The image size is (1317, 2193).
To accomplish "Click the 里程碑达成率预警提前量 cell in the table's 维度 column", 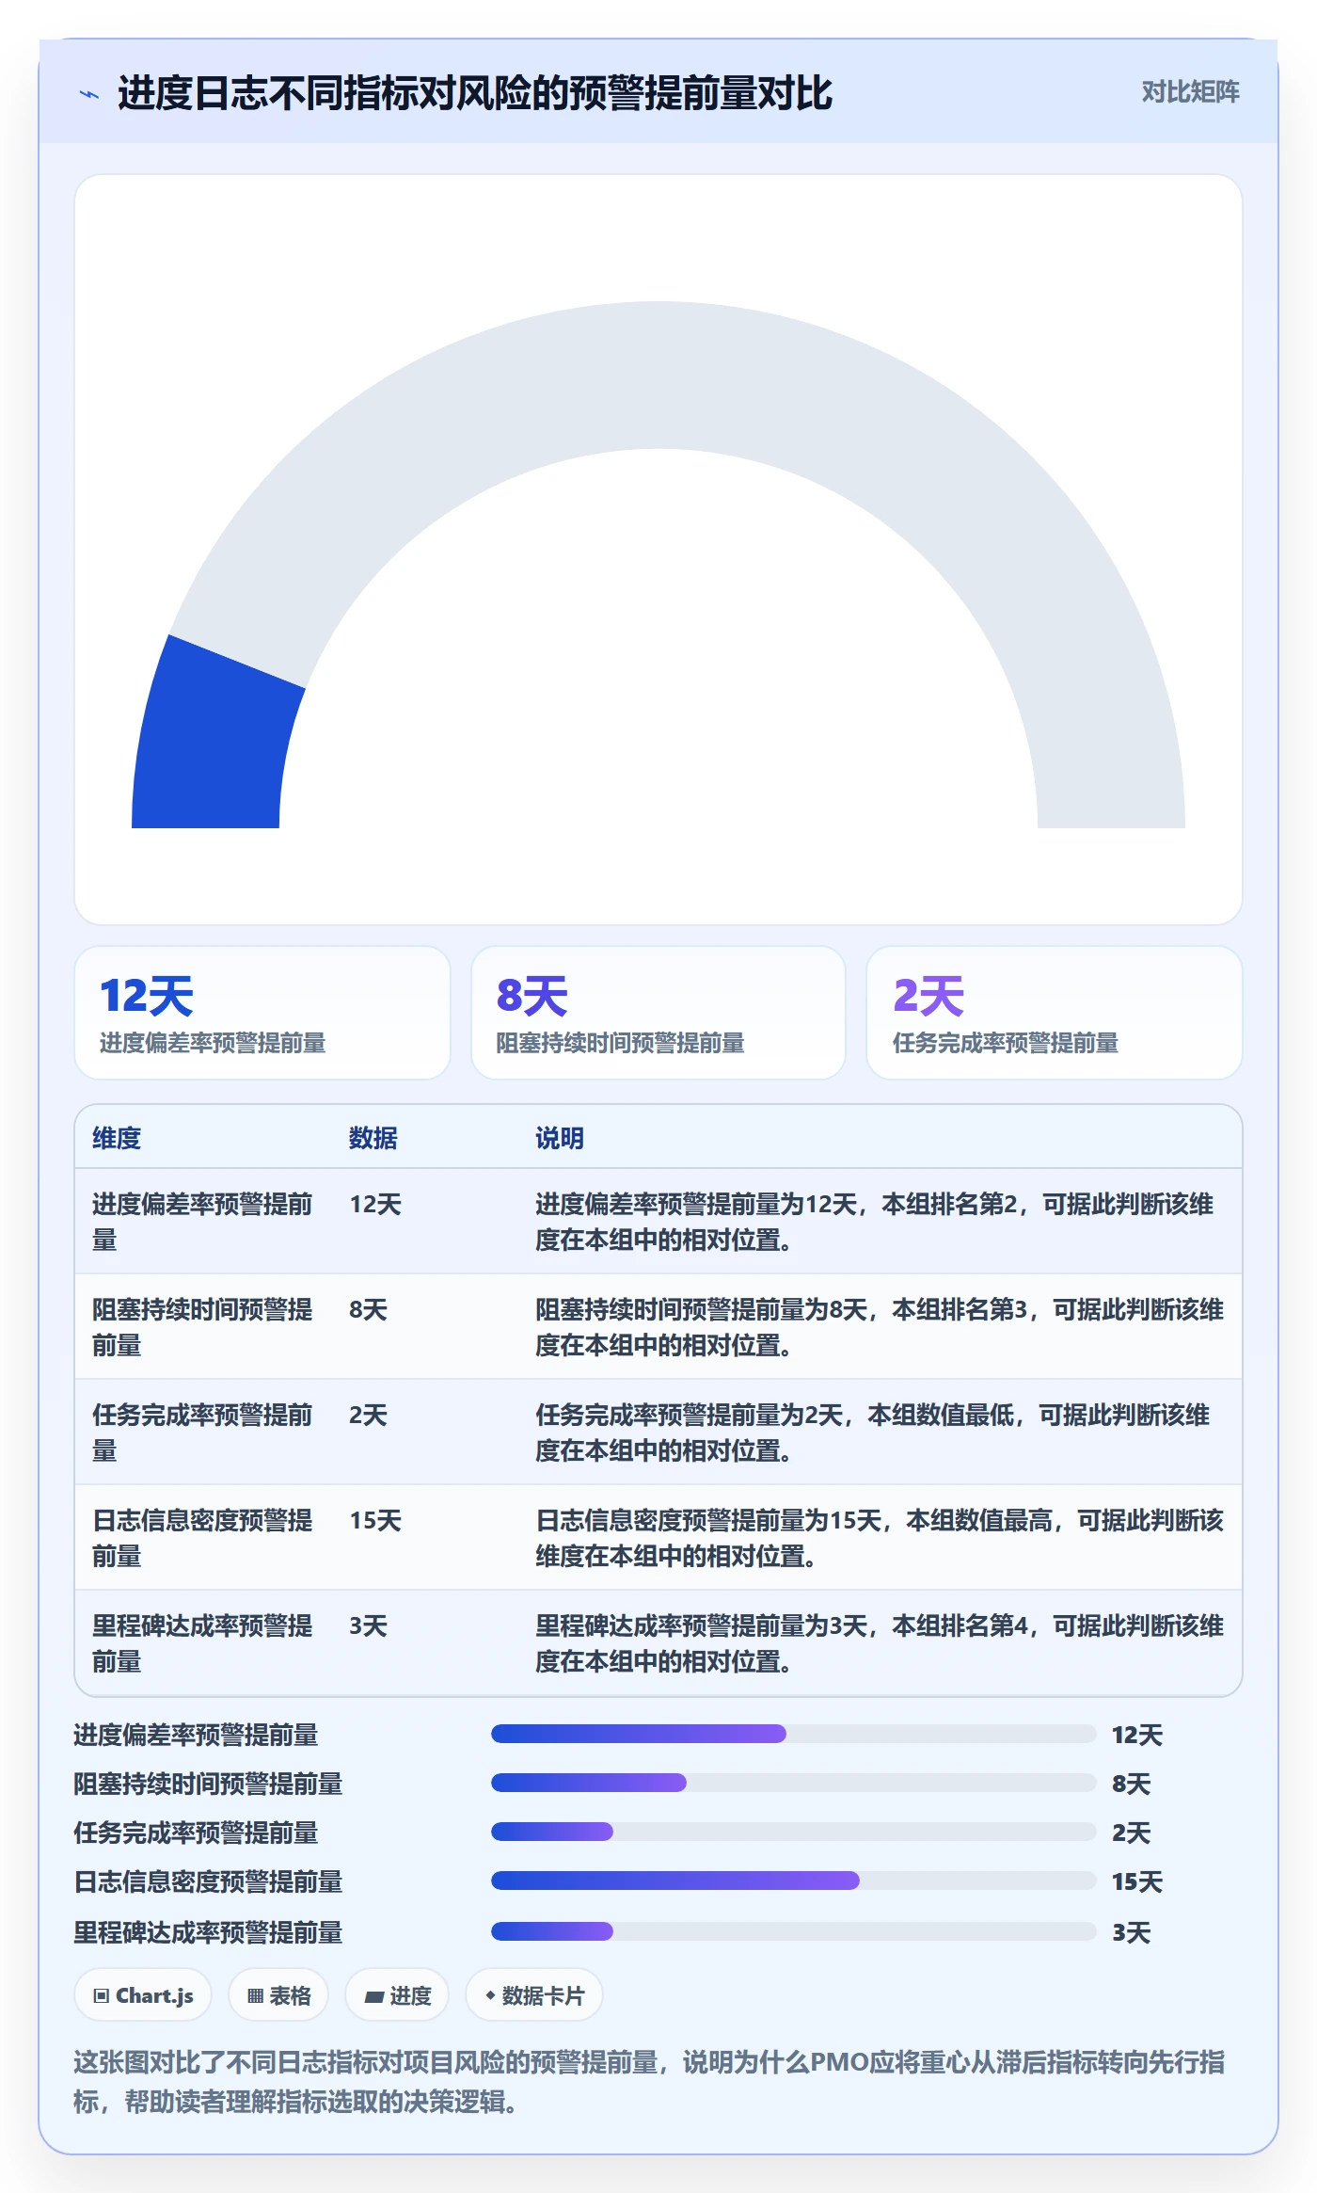I will tap(202, 1643).
